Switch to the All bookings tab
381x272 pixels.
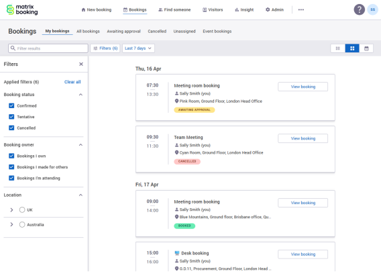(x=88, y=31)
